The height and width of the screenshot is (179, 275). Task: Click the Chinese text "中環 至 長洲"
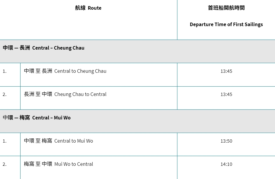(x=38, y=71)
